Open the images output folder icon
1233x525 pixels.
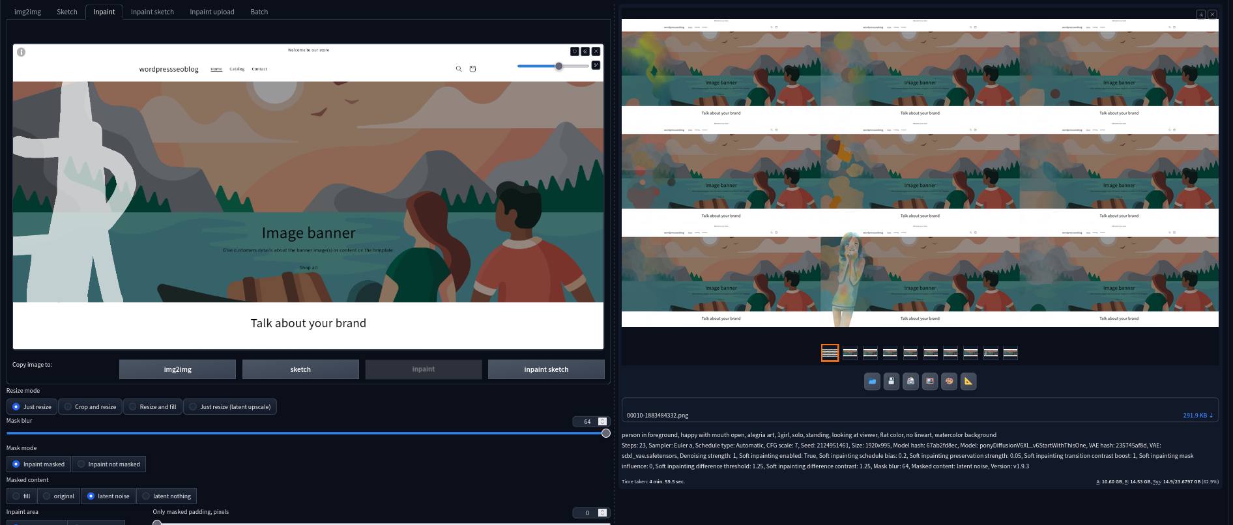(872, 382)
